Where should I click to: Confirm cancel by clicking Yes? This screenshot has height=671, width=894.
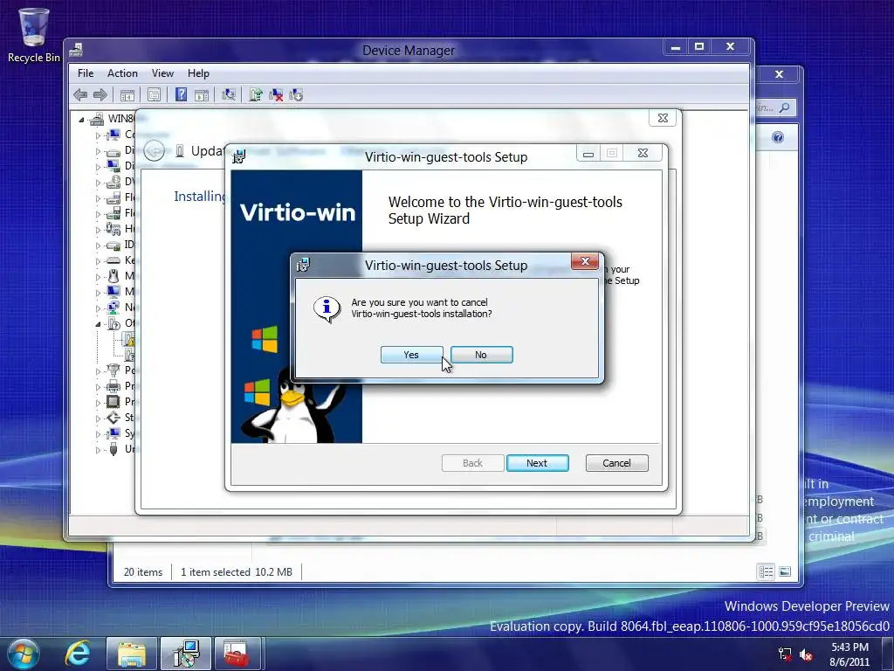411,355
